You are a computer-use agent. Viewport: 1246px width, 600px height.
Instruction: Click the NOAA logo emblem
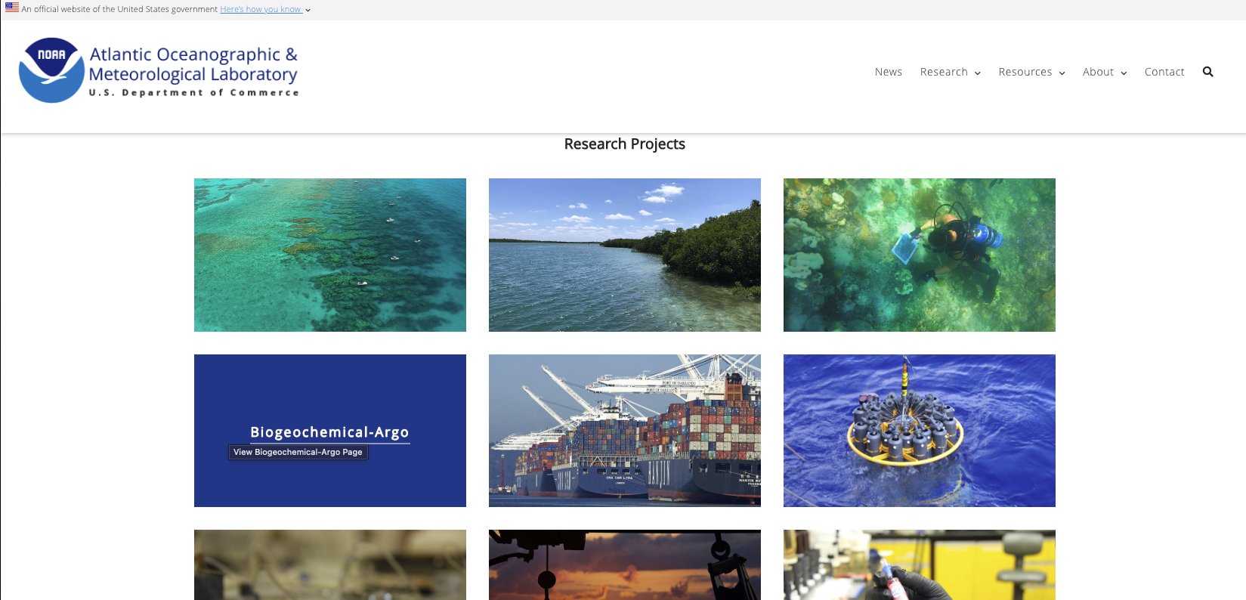click(x=51, y=70)
